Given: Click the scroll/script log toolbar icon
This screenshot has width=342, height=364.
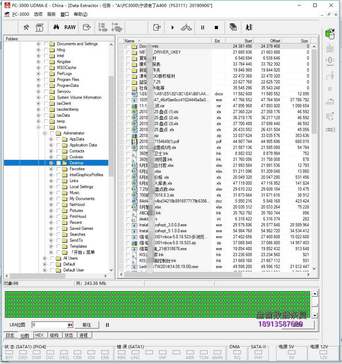Looking at the screenshot, I should point(40,27).
